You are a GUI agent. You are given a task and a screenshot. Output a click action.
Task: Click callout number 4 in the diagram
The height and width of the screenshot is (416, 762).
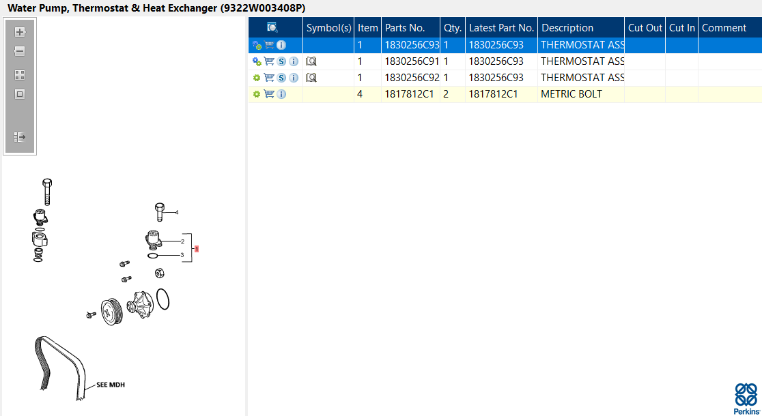pos(177,212)
